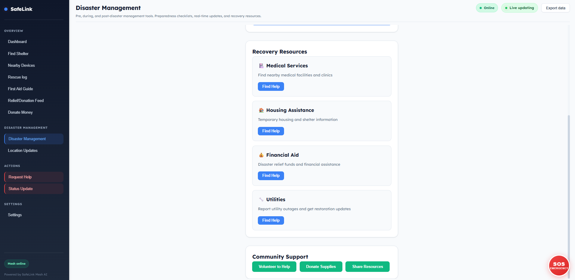The width and height of the screenshot is (575, 280).
Task: Open Rescue log
Action: click(34, 77)
